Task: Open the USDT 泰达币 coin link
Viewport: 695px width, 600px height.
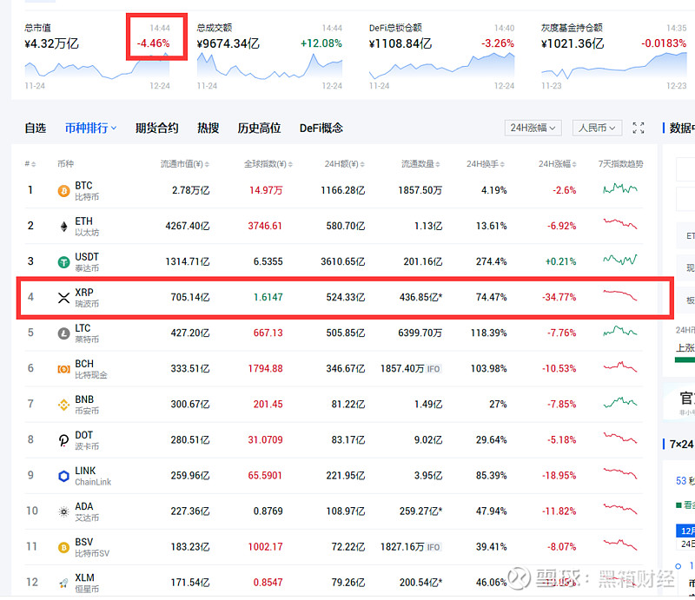Action: pyautogui.click(x=87, y=262)
